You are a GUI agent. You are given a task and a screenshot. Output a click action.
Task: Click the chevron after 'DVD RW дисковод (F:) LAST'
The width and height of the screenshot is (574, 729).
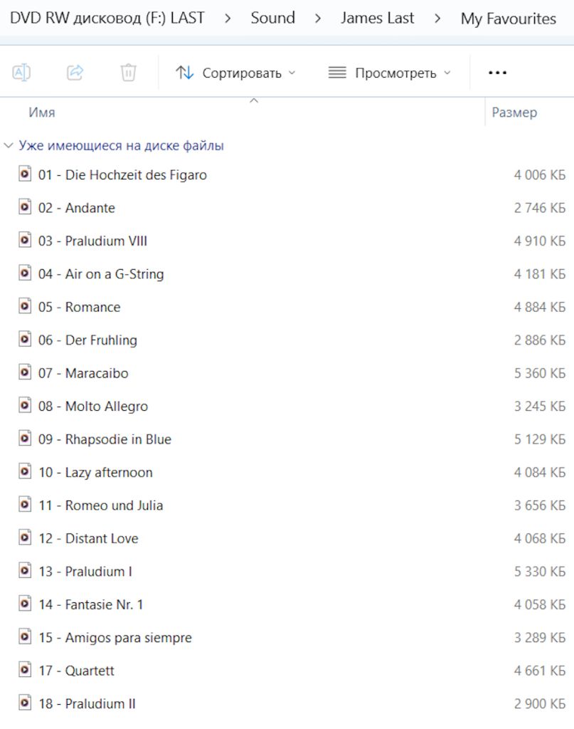tap(228, 19)
